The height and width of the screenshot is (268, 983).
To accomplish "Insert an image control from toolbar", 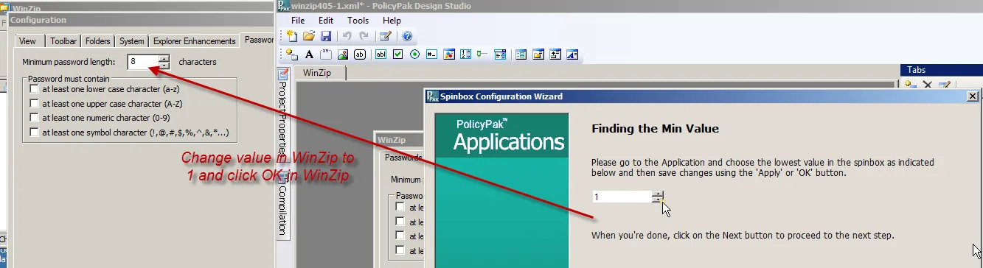I will pyautogui.click(x=343, y=54).
